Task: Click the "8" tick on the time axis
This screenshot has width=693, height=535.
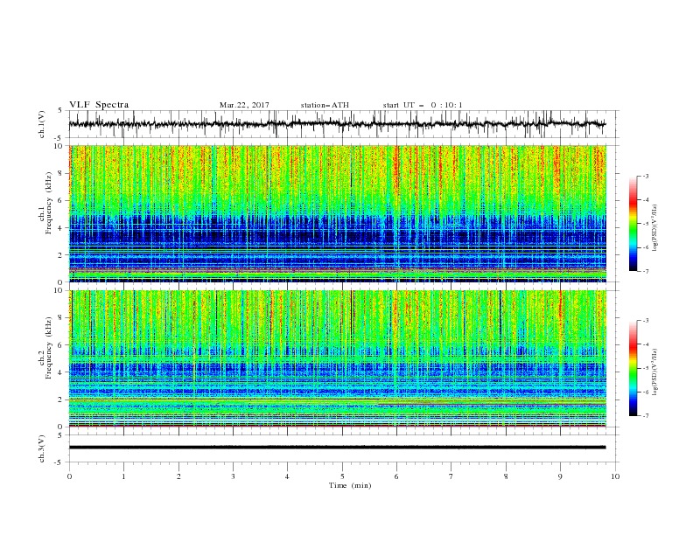Action: pos(506,476)
